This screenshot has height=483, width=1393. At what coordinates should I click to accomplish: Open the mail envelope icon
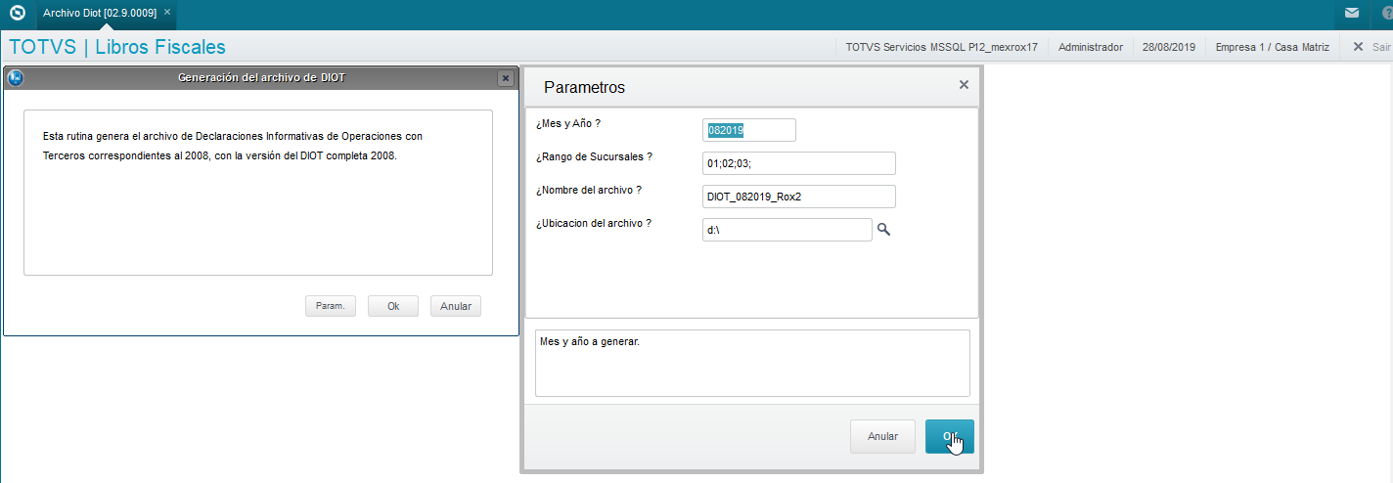pyautogui.click(x=1352, y=14)
